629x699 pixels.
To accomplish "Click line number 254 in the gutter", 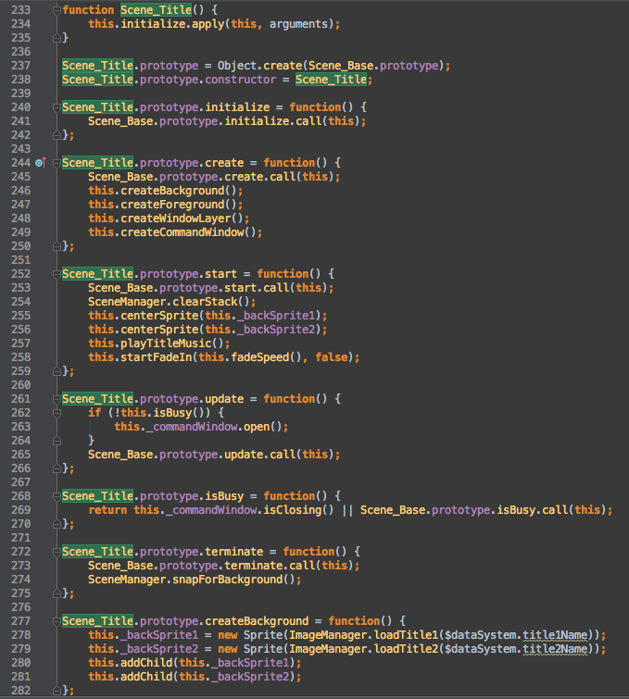I will (x=21, y=302).
